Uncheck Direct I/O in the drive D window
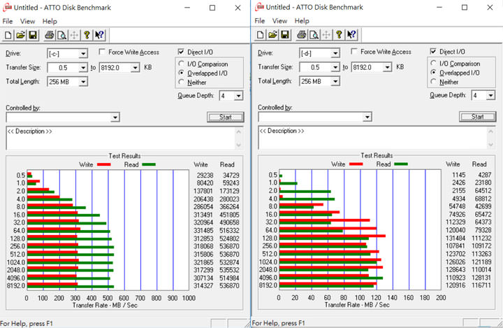 (435, 52)
